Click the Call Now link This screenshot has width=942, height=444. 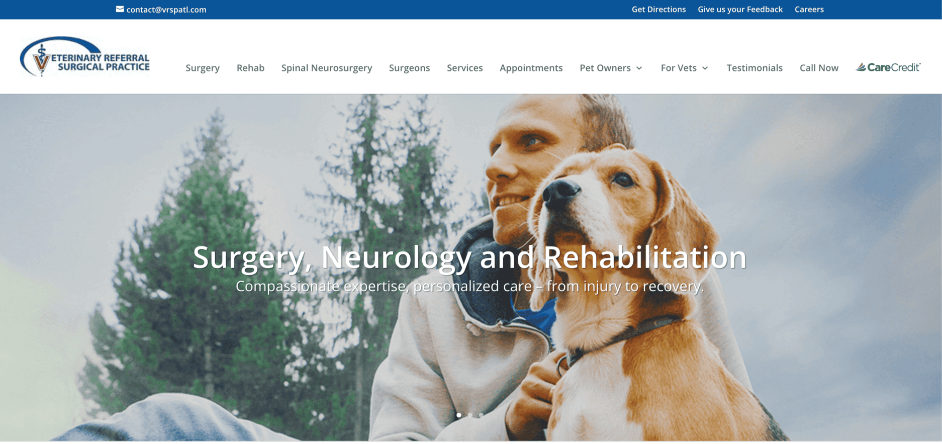819,68
